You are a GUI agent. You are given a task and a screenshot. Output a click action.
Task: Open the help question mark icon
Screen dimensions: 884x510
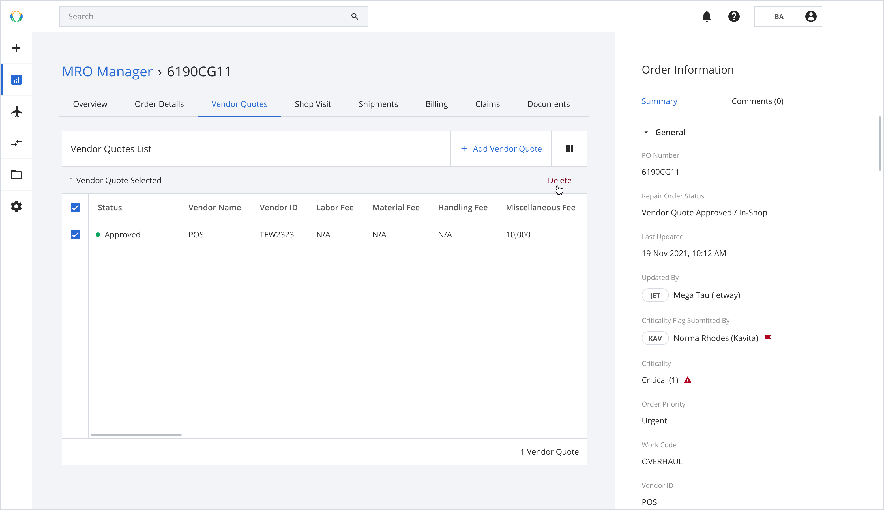point(734,16)
